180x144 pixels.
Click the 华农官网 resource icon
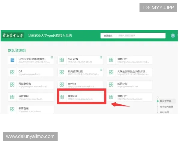pyautogui.click(x=13, y=97)
